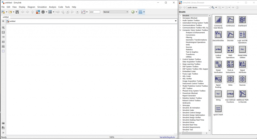Click the simulation stop time field
Screen dimensions: 257x139
95,12
